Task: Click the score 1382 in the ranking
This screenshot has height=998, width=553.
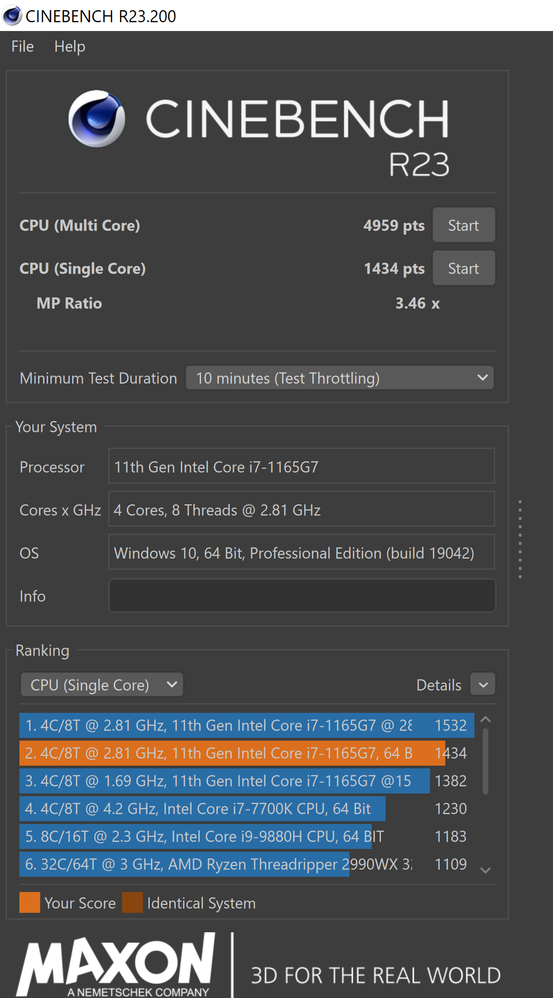Action: [451, 781]
